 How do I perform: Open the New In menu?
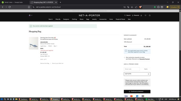[51, 19]
